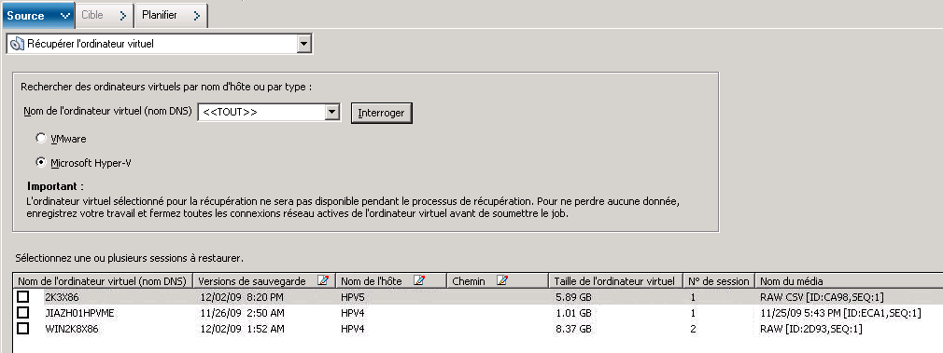Click the edit icon in Nom de l'hôte header
The width and height of the screenshot is (943, 353).
click(x=420, y=280)
